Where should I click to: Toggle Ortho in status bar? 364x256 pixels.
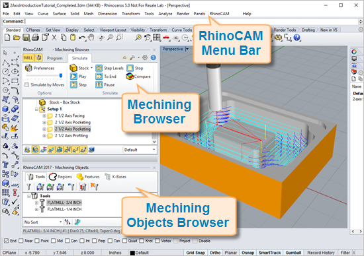tap(215, 253)
